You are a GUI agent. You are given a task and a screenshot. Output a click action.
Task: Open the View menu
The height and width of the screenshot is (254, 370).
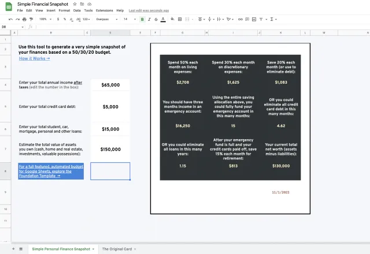coord(39,10)
